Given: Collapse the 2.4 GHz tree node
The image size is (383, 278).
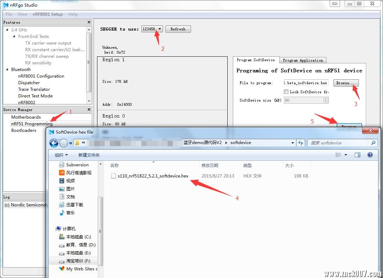Looking at the screenshot, I should click(7, 30).
